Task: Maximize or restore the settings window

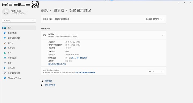Action: click(184, 3)
